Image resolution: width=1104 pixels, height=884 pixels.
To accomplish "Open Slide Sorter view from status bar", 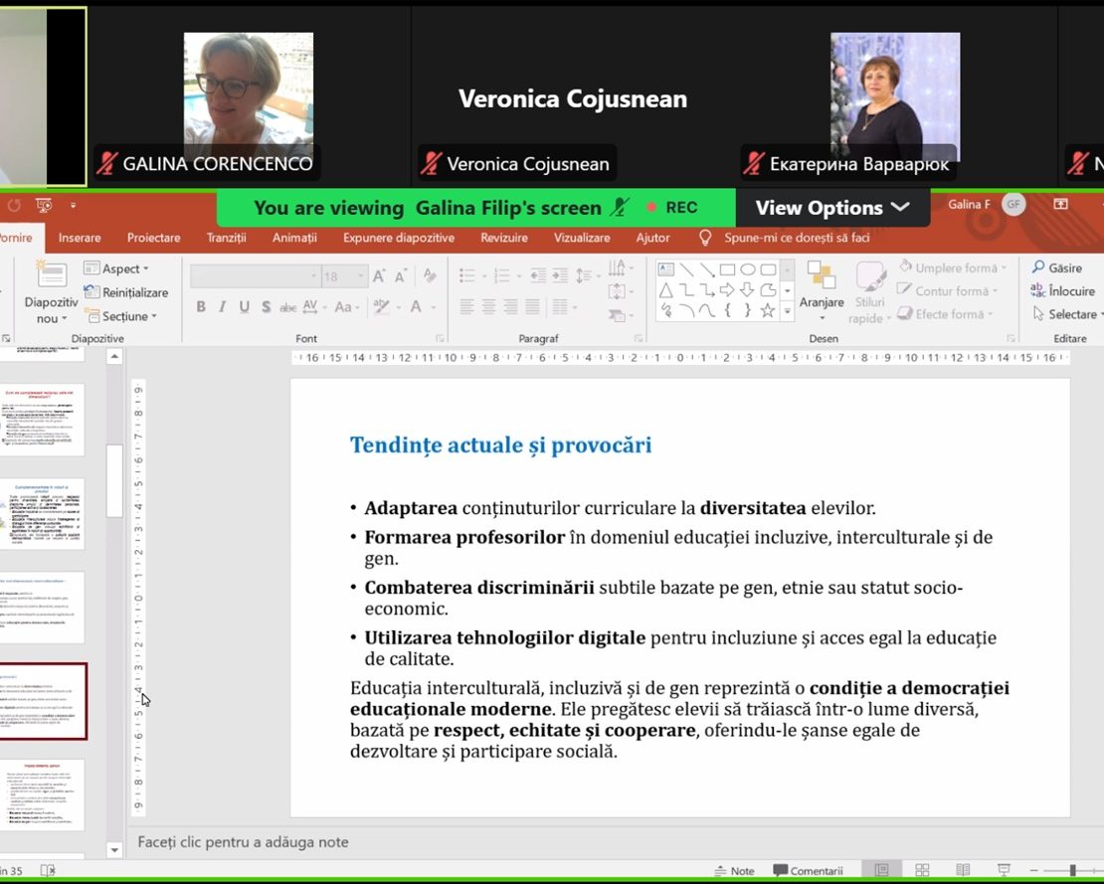I will tap(922, 870).
